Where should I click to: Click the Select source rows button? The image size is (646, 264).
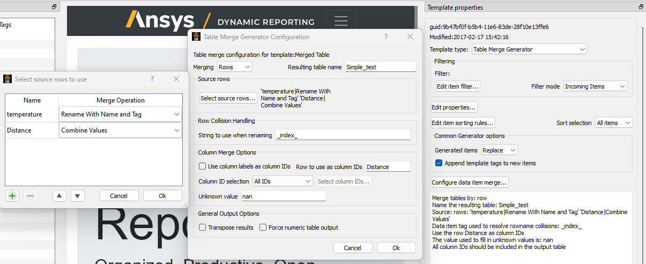pyautogui.click(x=228, y=98)
